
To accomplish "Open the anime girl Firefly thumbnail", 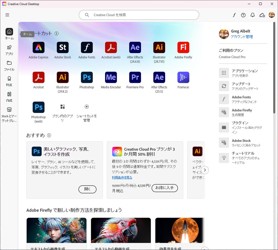I will pos(56,230).
